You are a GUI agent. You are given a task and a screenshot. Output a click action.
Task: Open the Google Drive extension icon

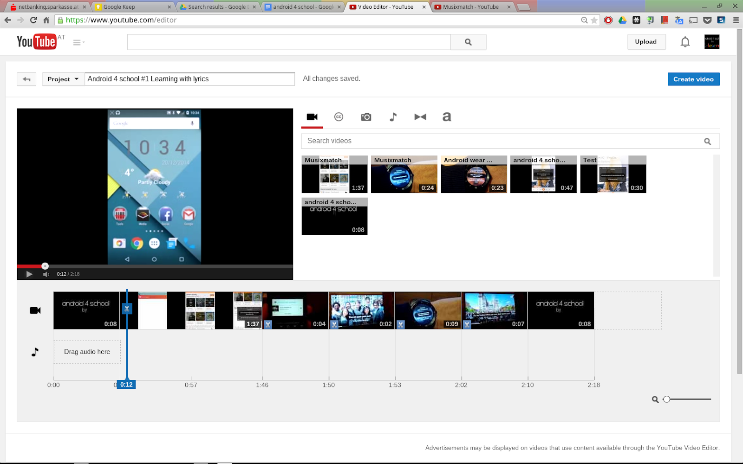pyautogui.click(x=622, y=20)
